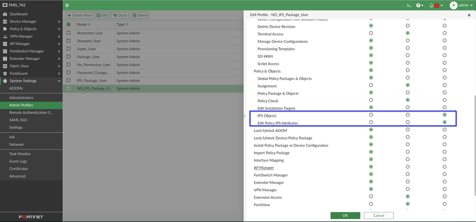This screenshot has height=222, width=476.
Task: Open Remote Authentication Server page
Action: click(31, 112)
